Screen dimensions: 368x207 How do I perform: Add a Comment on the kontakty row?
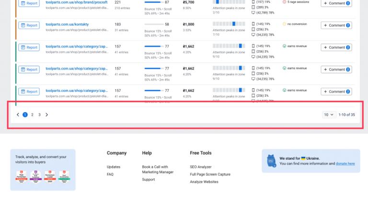336,25
